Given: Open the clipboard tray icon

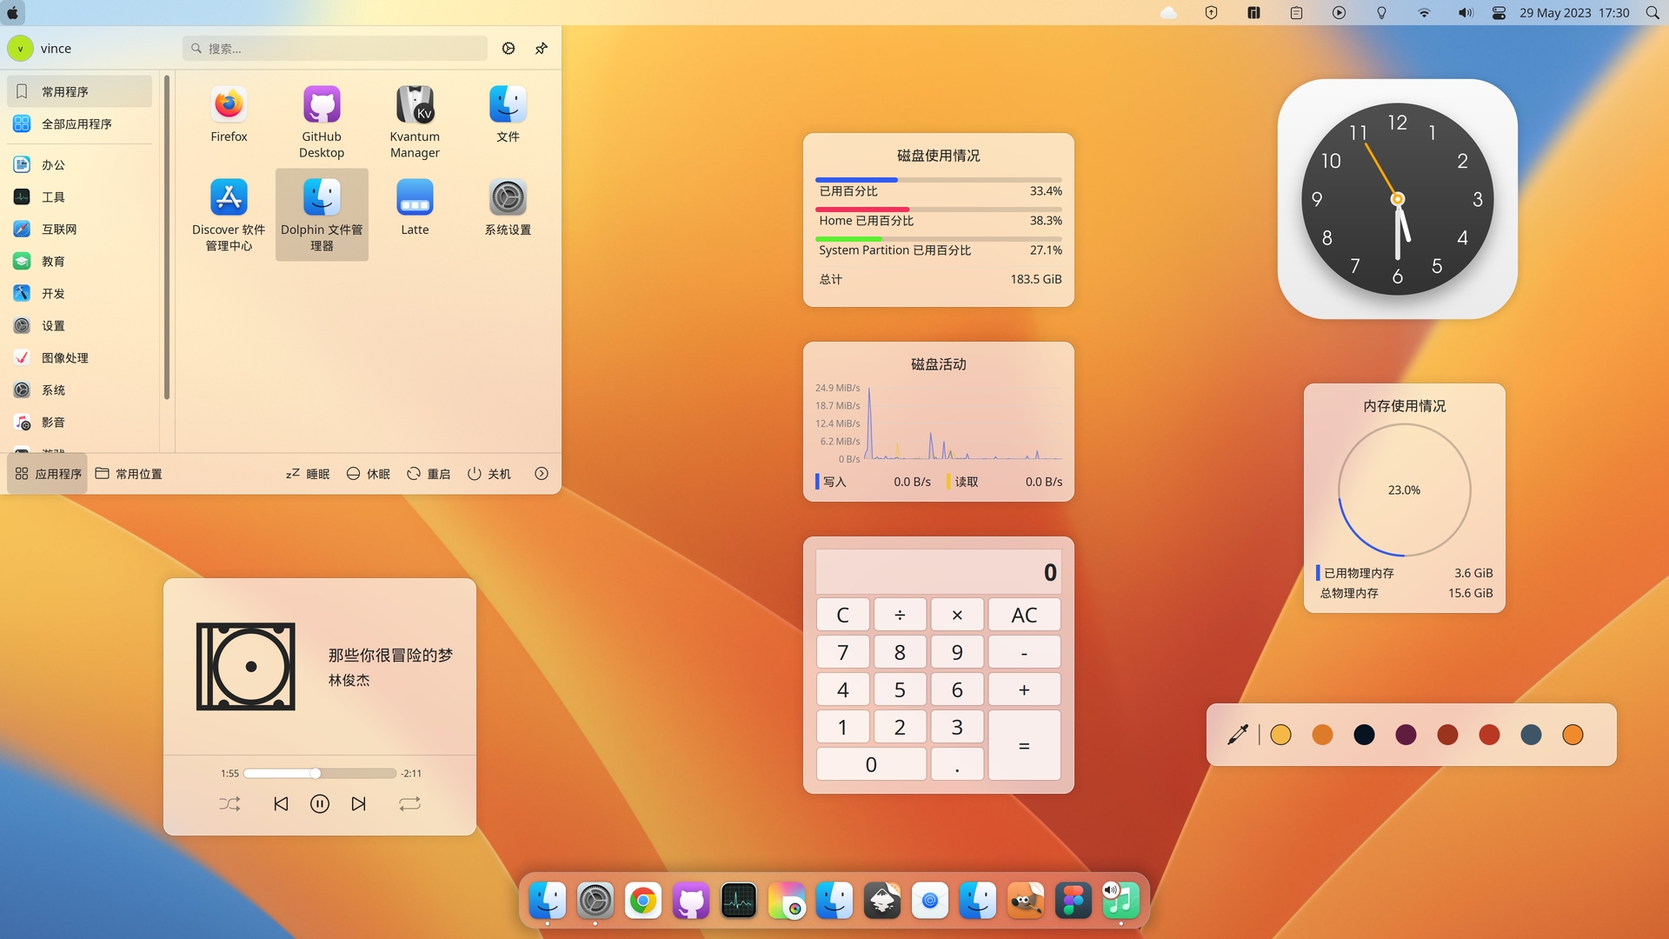Looking at the screenshot, I should [1296, 12].
